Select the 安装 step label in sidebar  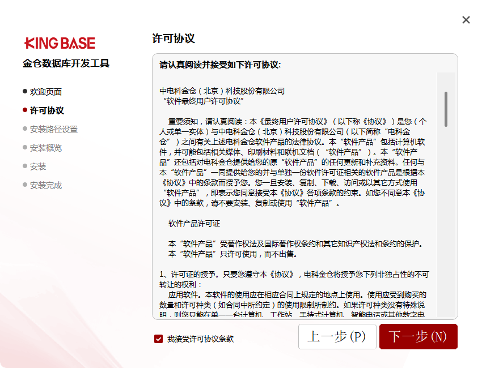pos(38,166)
